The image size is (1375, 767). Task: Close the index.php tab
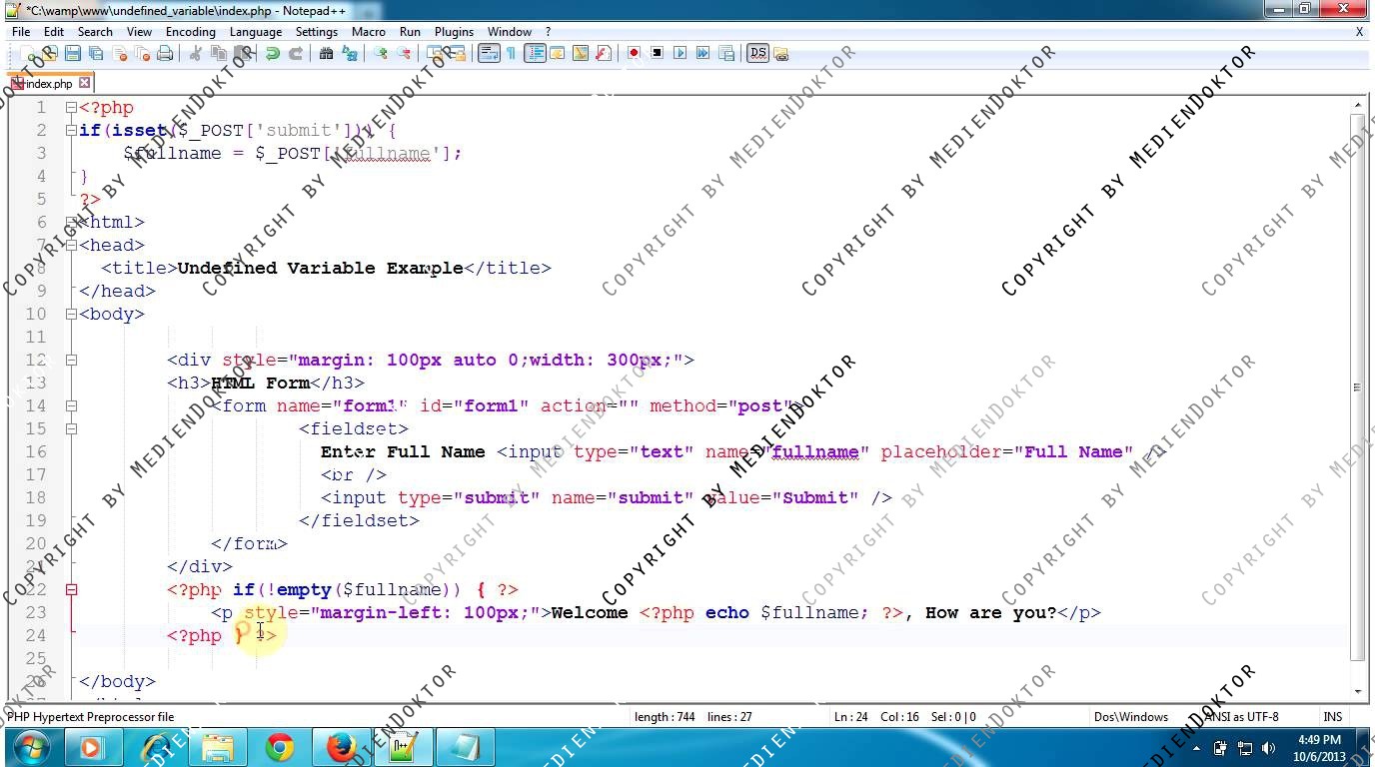pyautogui.click(x=85, y=83)
